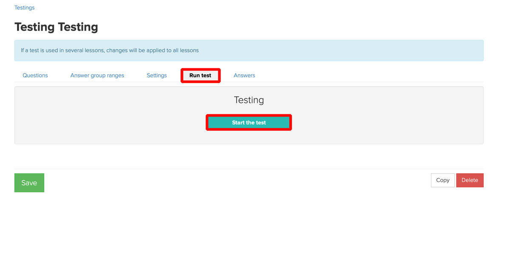Switch to the Questions tab

(35, 75)
